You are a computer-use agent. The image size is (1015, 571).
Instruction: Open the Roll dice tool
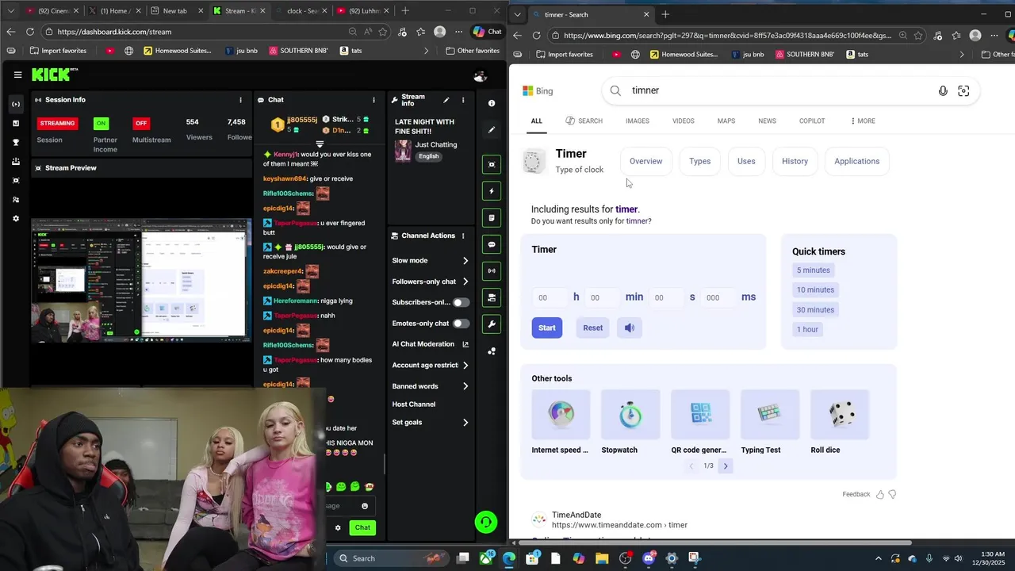click(x=840, y=422)
